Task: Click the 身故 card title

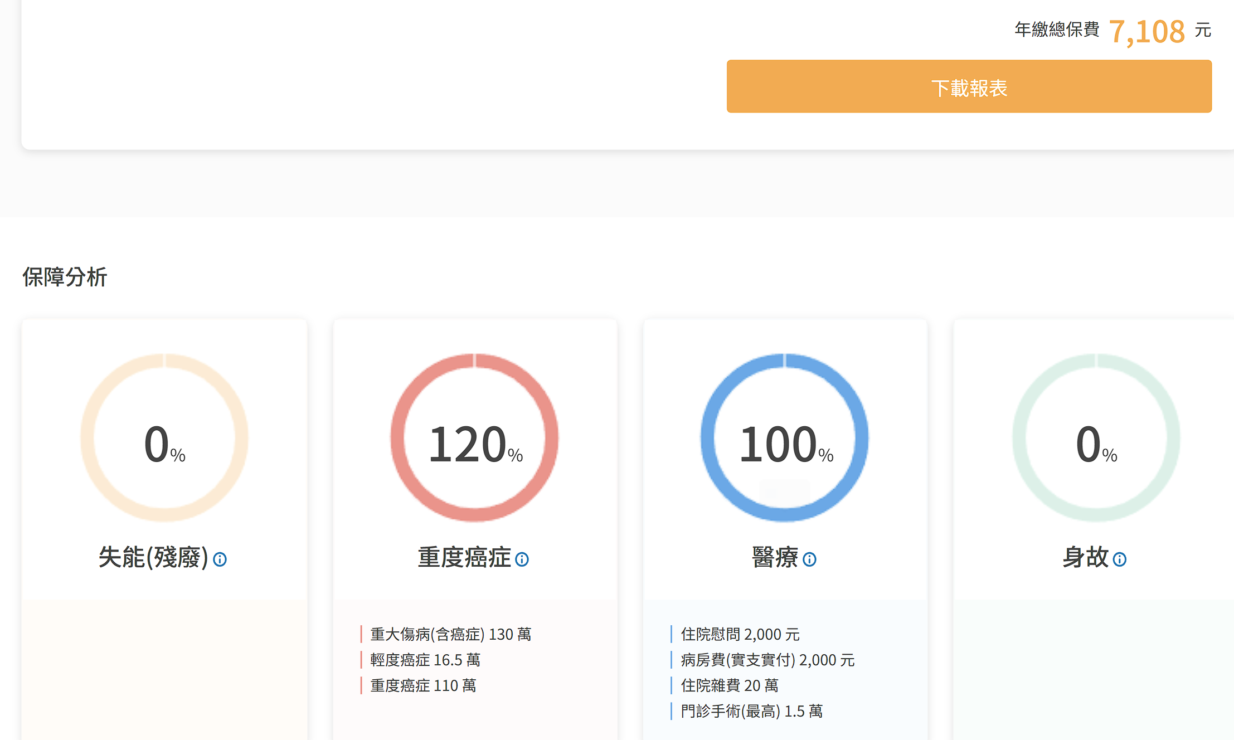Action: (1085, 557)
